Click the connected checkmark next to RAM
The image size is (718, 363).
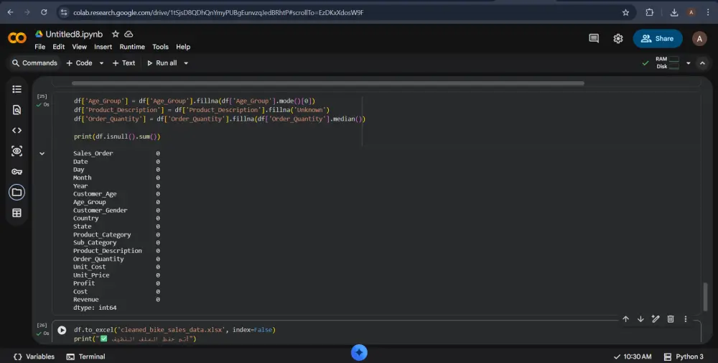pos(645,63)
